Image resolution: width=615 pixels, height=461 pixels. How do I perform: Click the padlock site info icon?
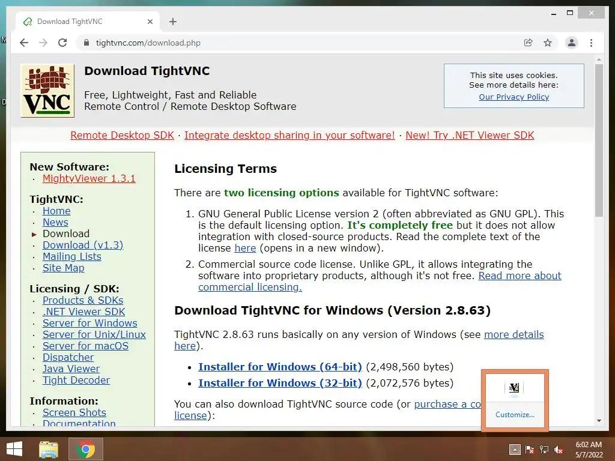(86, 43)
